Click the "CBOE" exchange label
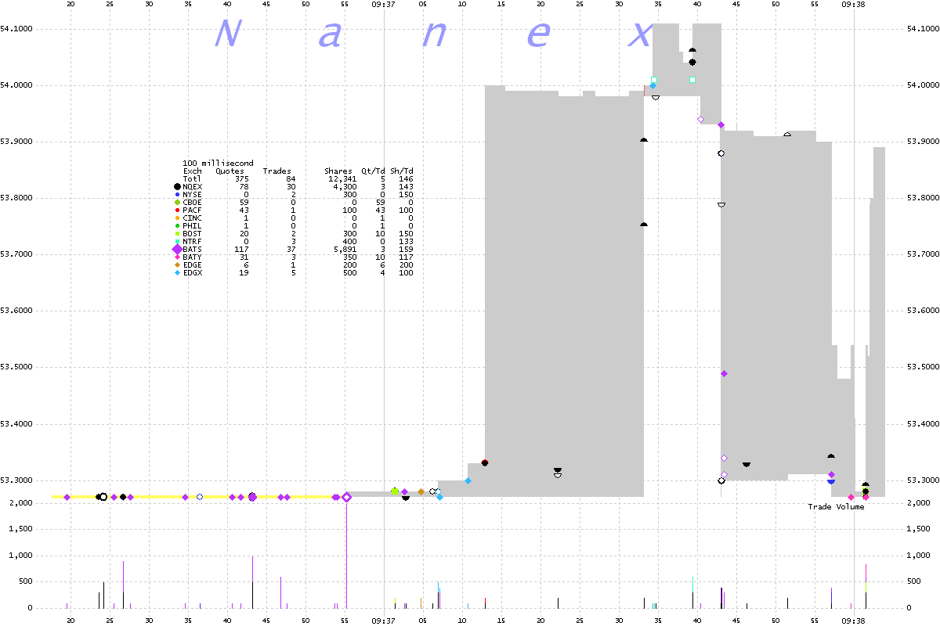This screenshot has height=626, width=940. (192, 203)
